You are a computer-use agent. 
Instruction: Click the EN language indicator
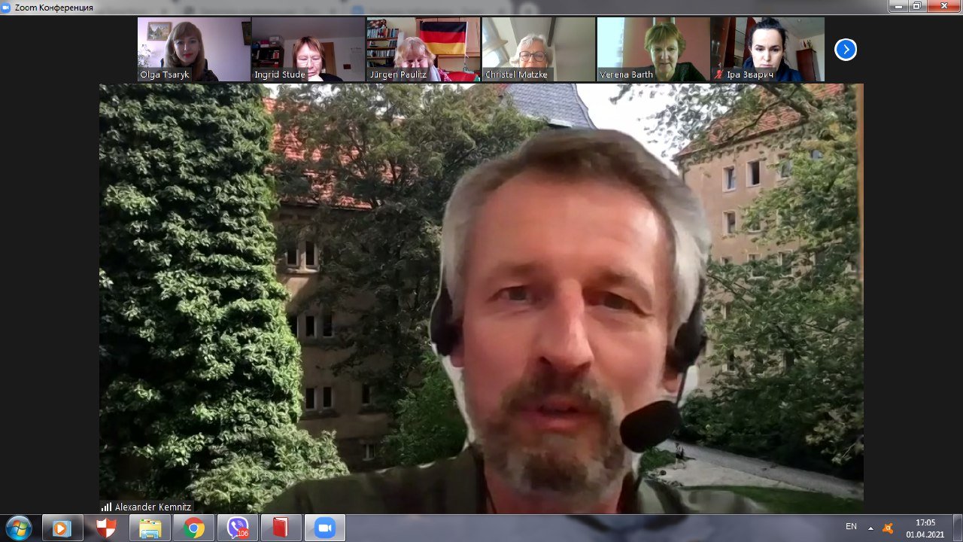click(x=851, y=526)
